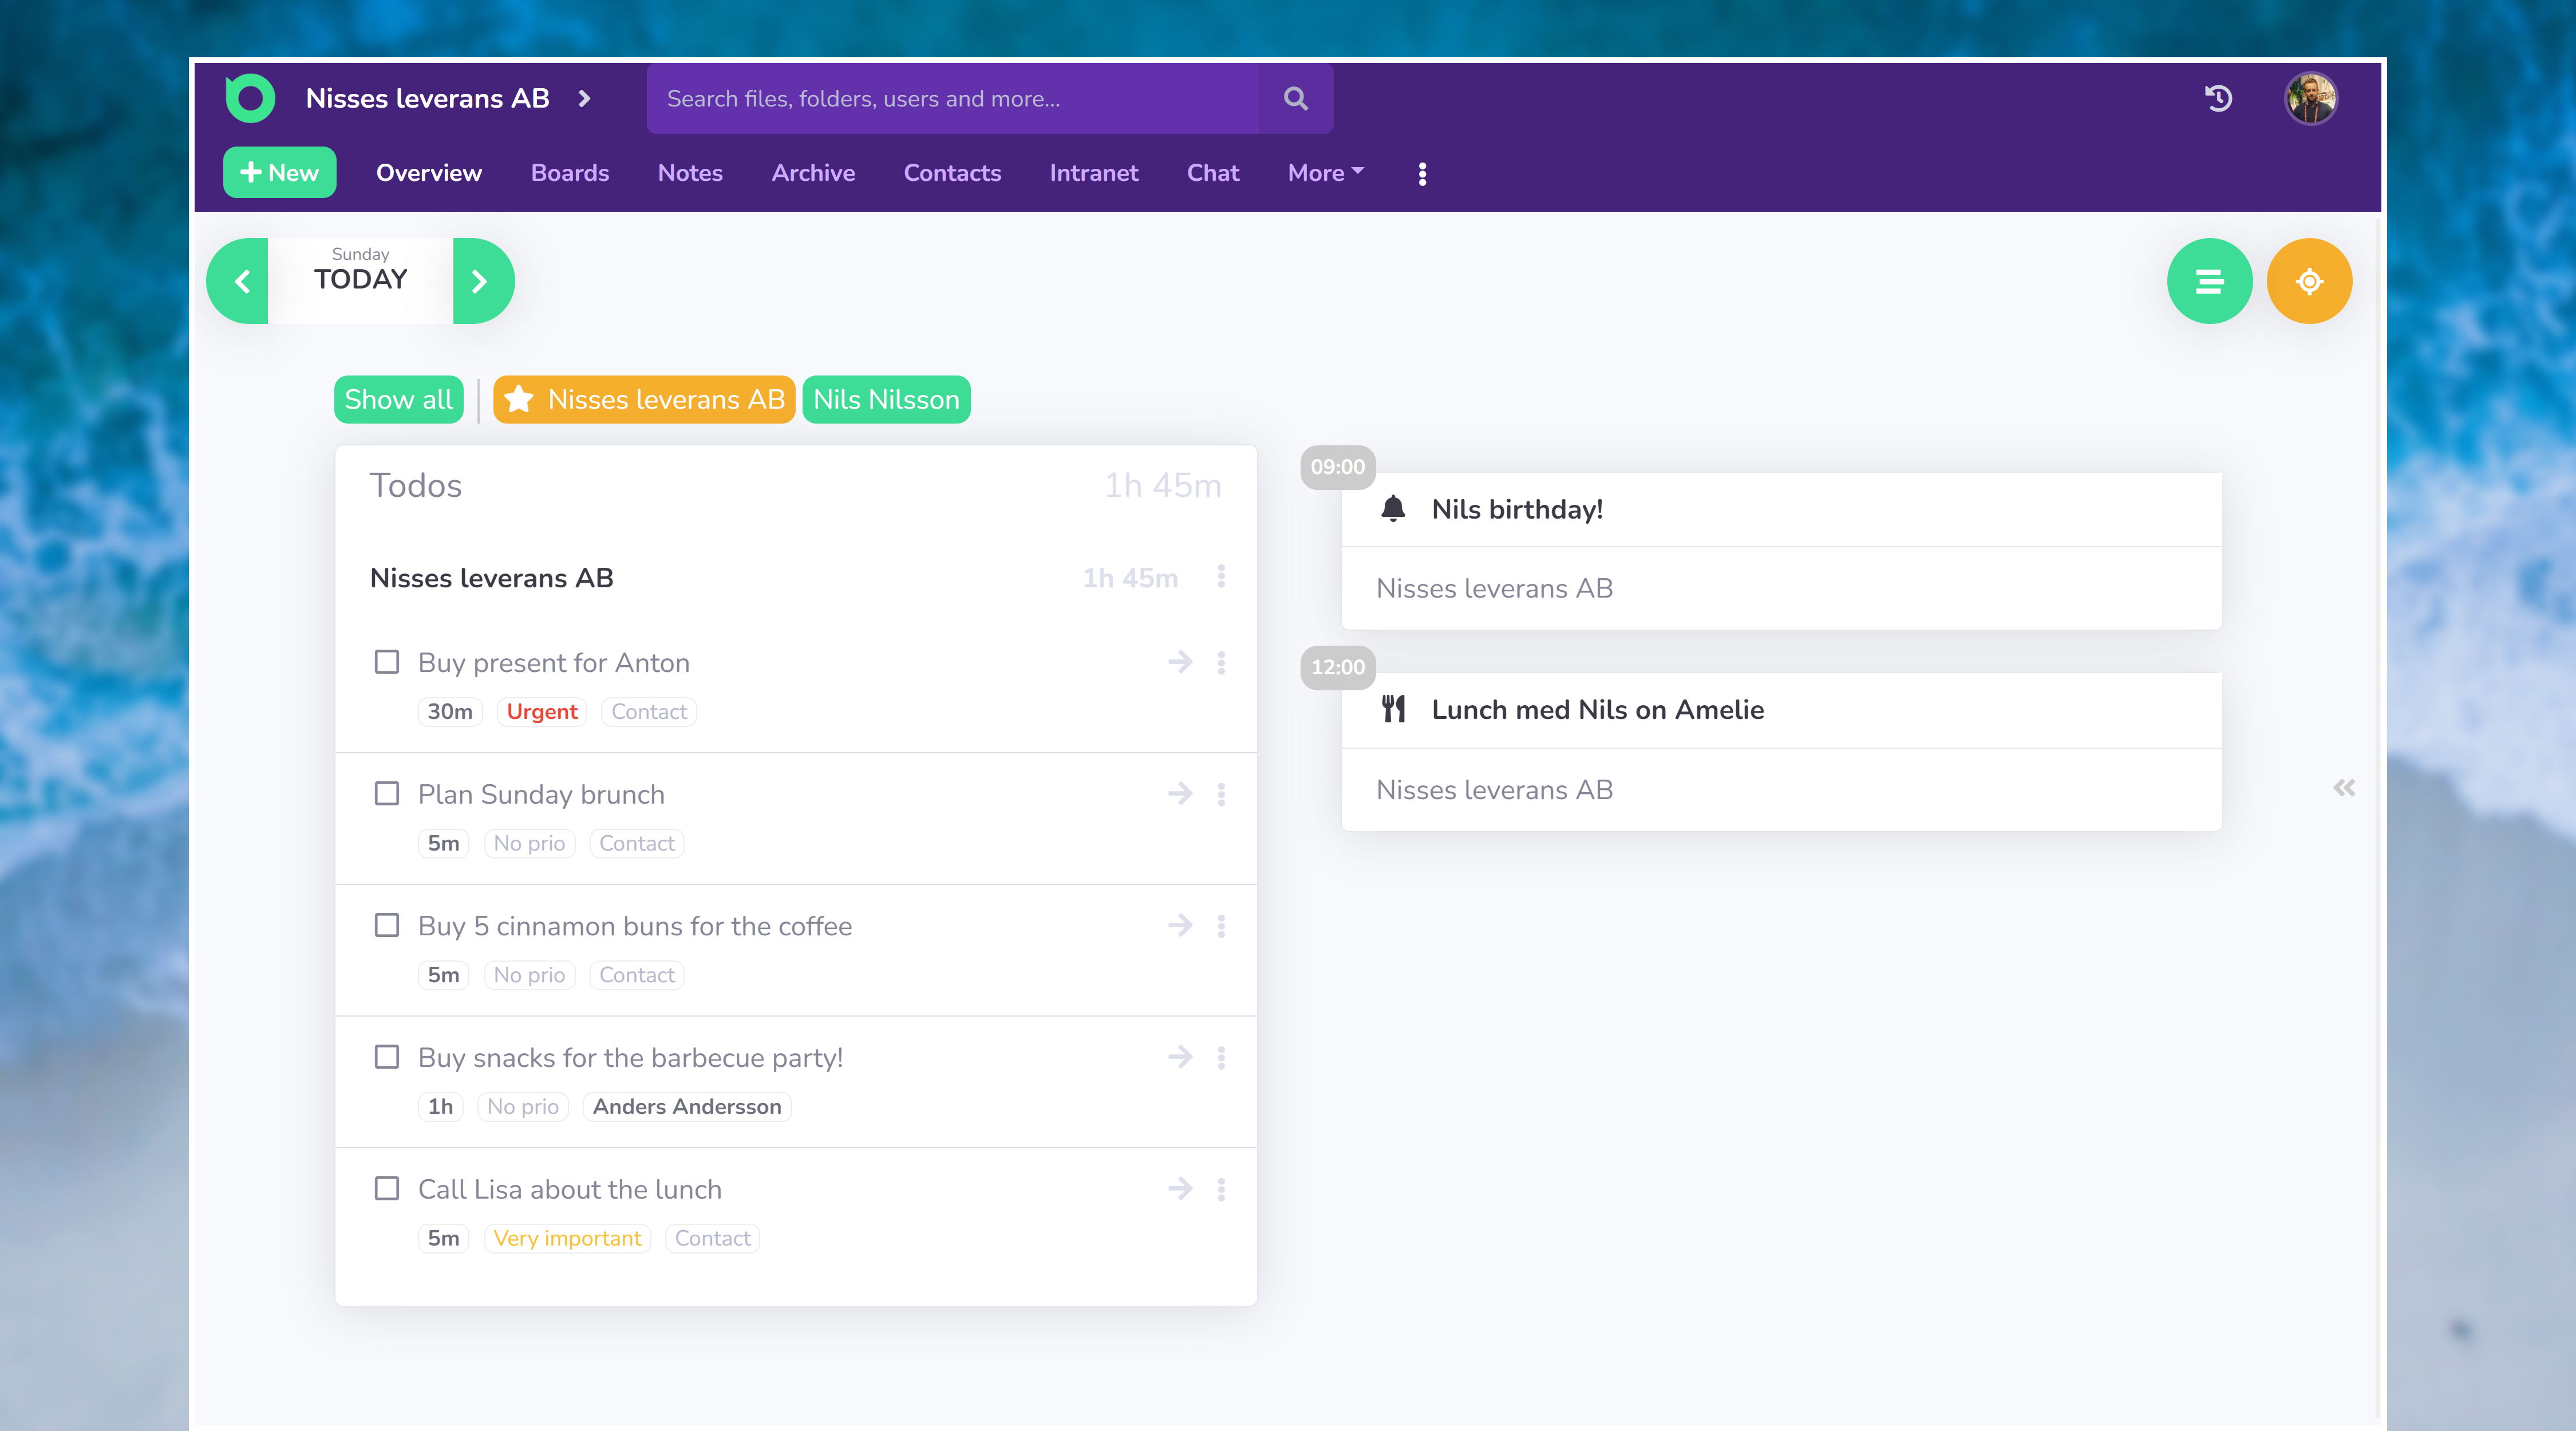
Task: Click move arrow for Buy snacks barbecue party
Action: [1180, 1057]
